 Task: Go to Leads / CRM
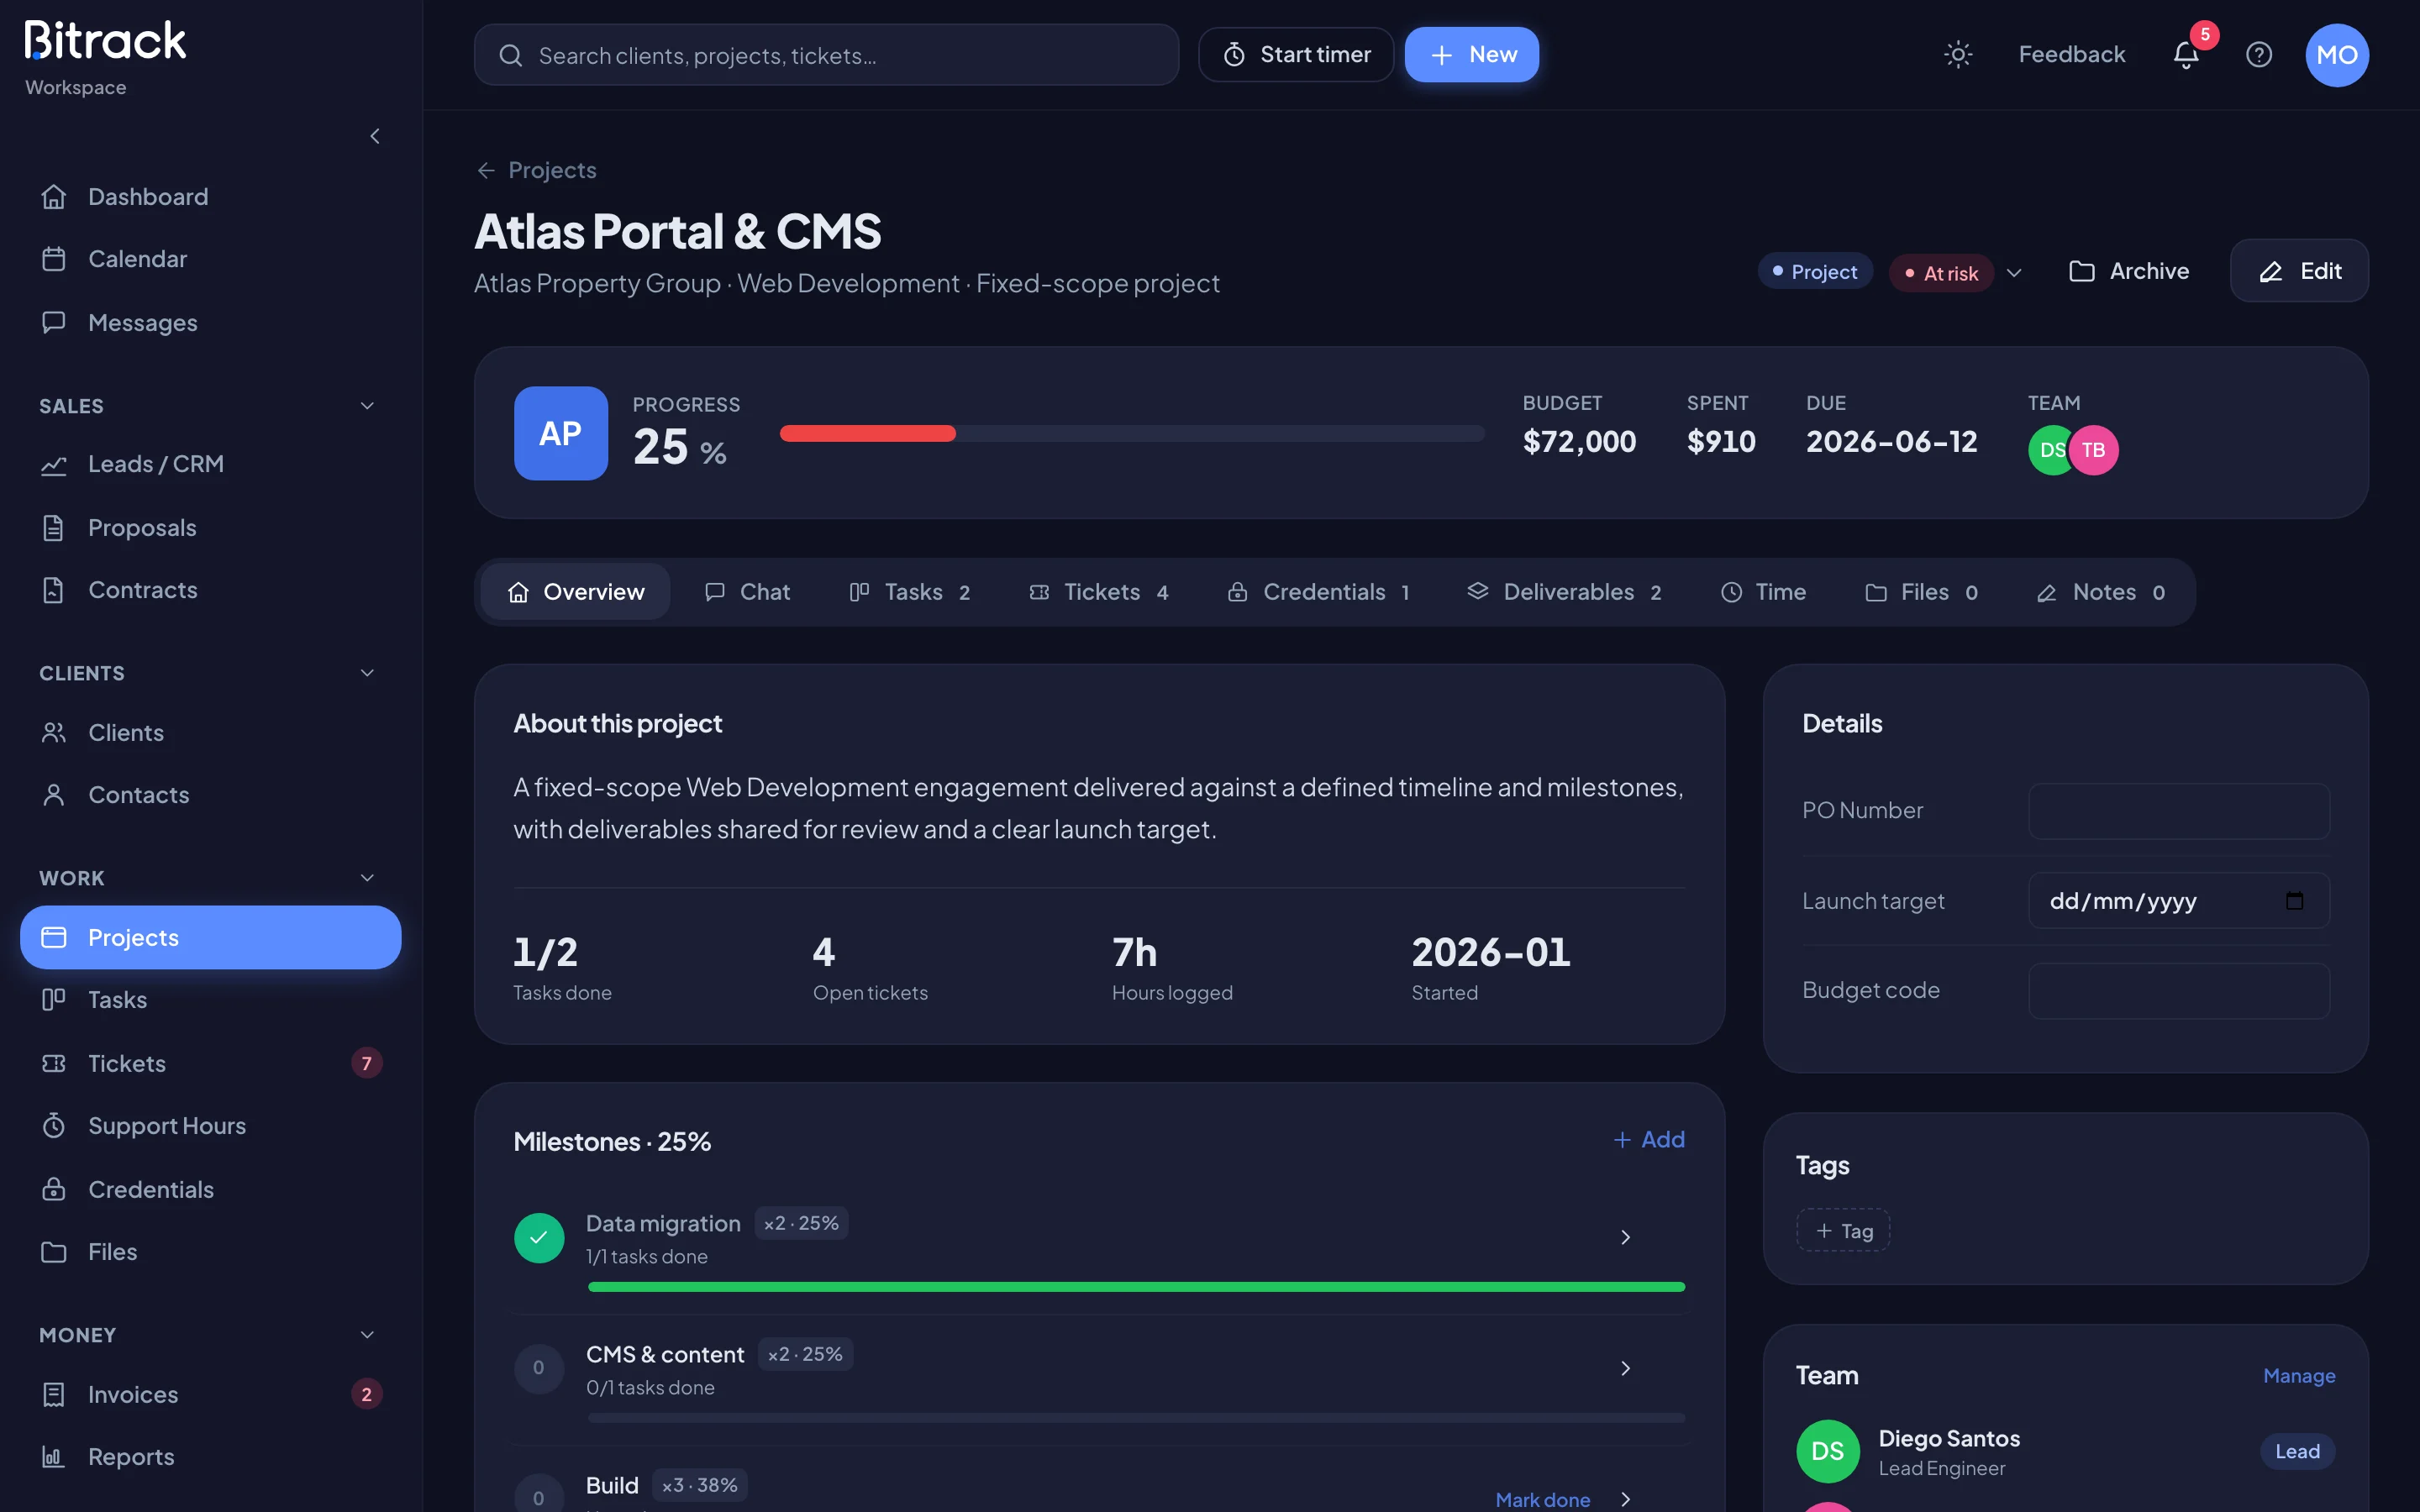[x=210, y=464]
